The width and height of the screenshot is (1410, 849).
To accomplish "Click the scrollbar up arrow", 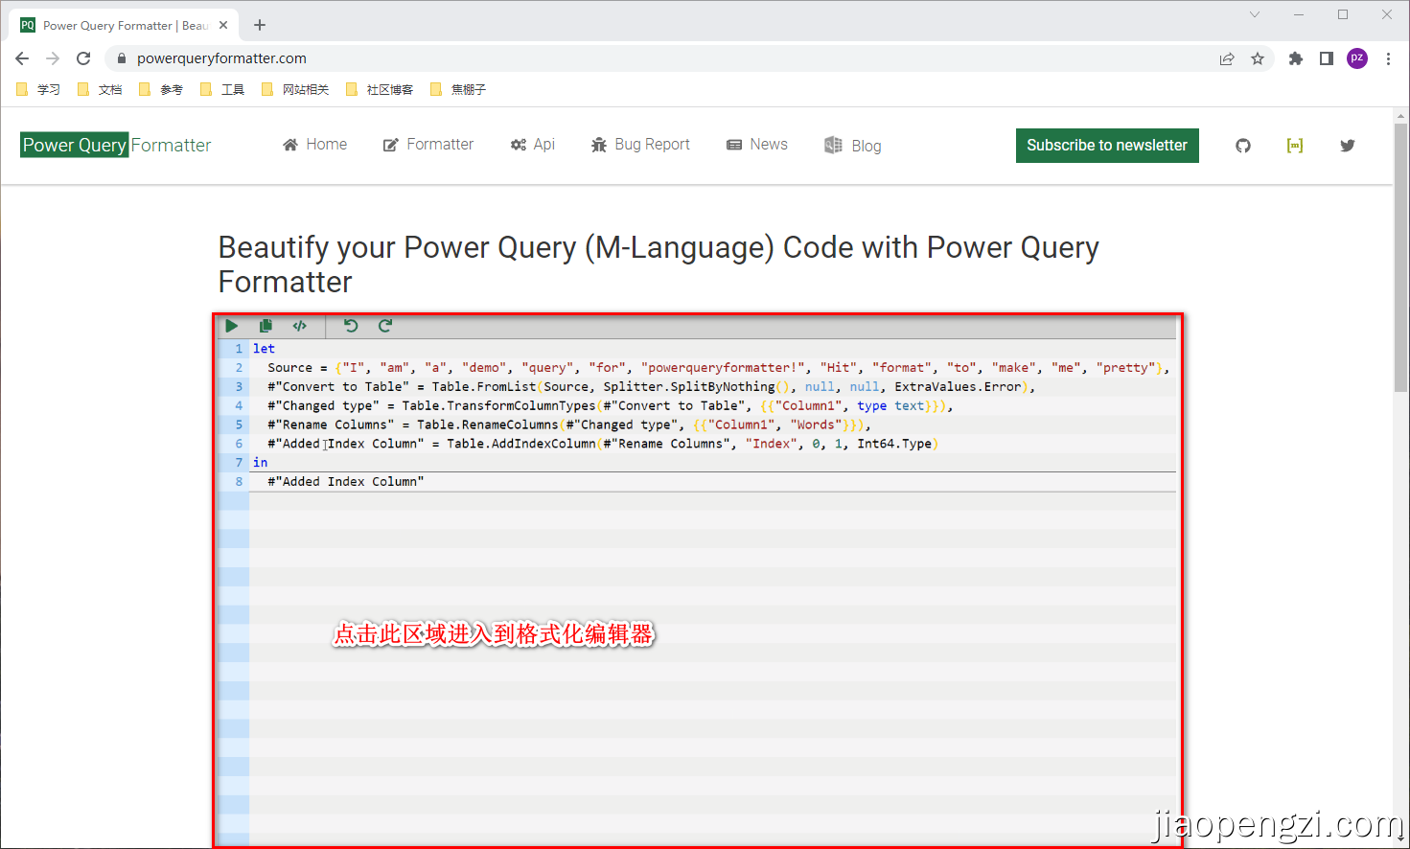I will pos(1401,115).
